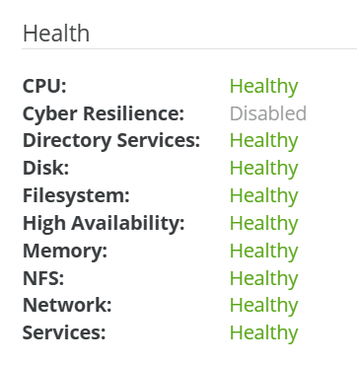Click the NFS label
This screenshot has width=357, height=365.
(43, 278)
